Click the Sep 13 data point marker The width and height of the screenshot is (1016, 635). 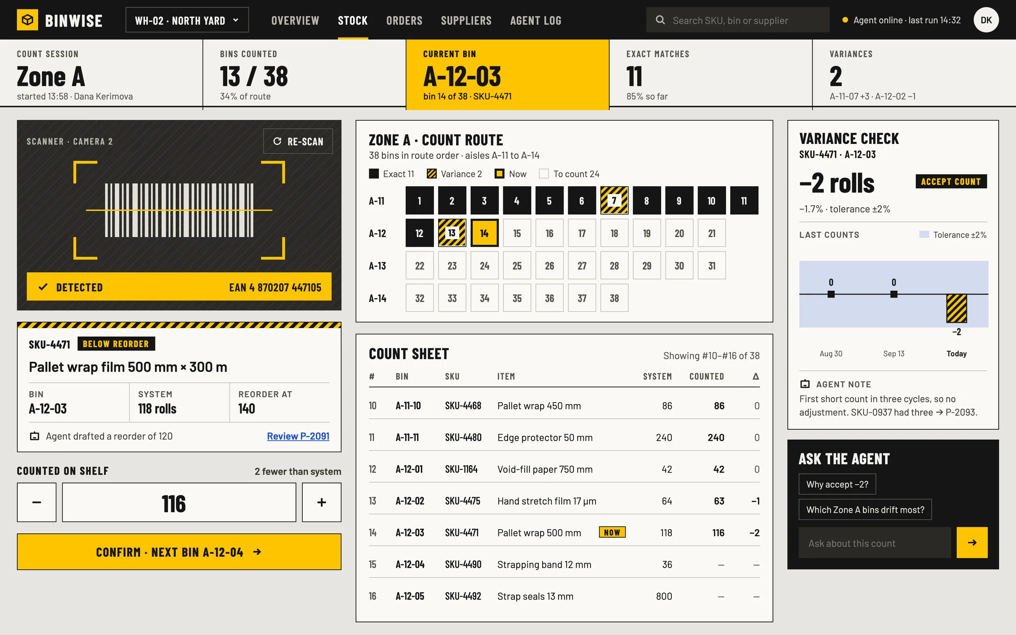coord(894,294)
